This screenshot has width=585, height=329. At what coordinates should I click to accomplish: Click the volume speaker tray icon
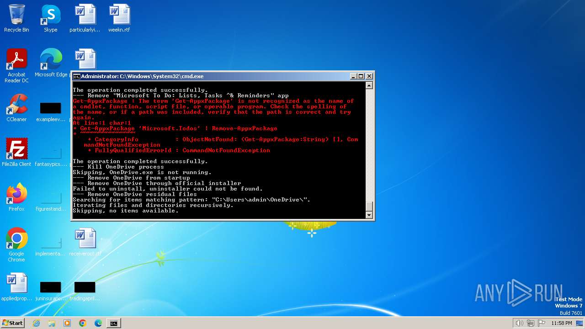[519, 323]
